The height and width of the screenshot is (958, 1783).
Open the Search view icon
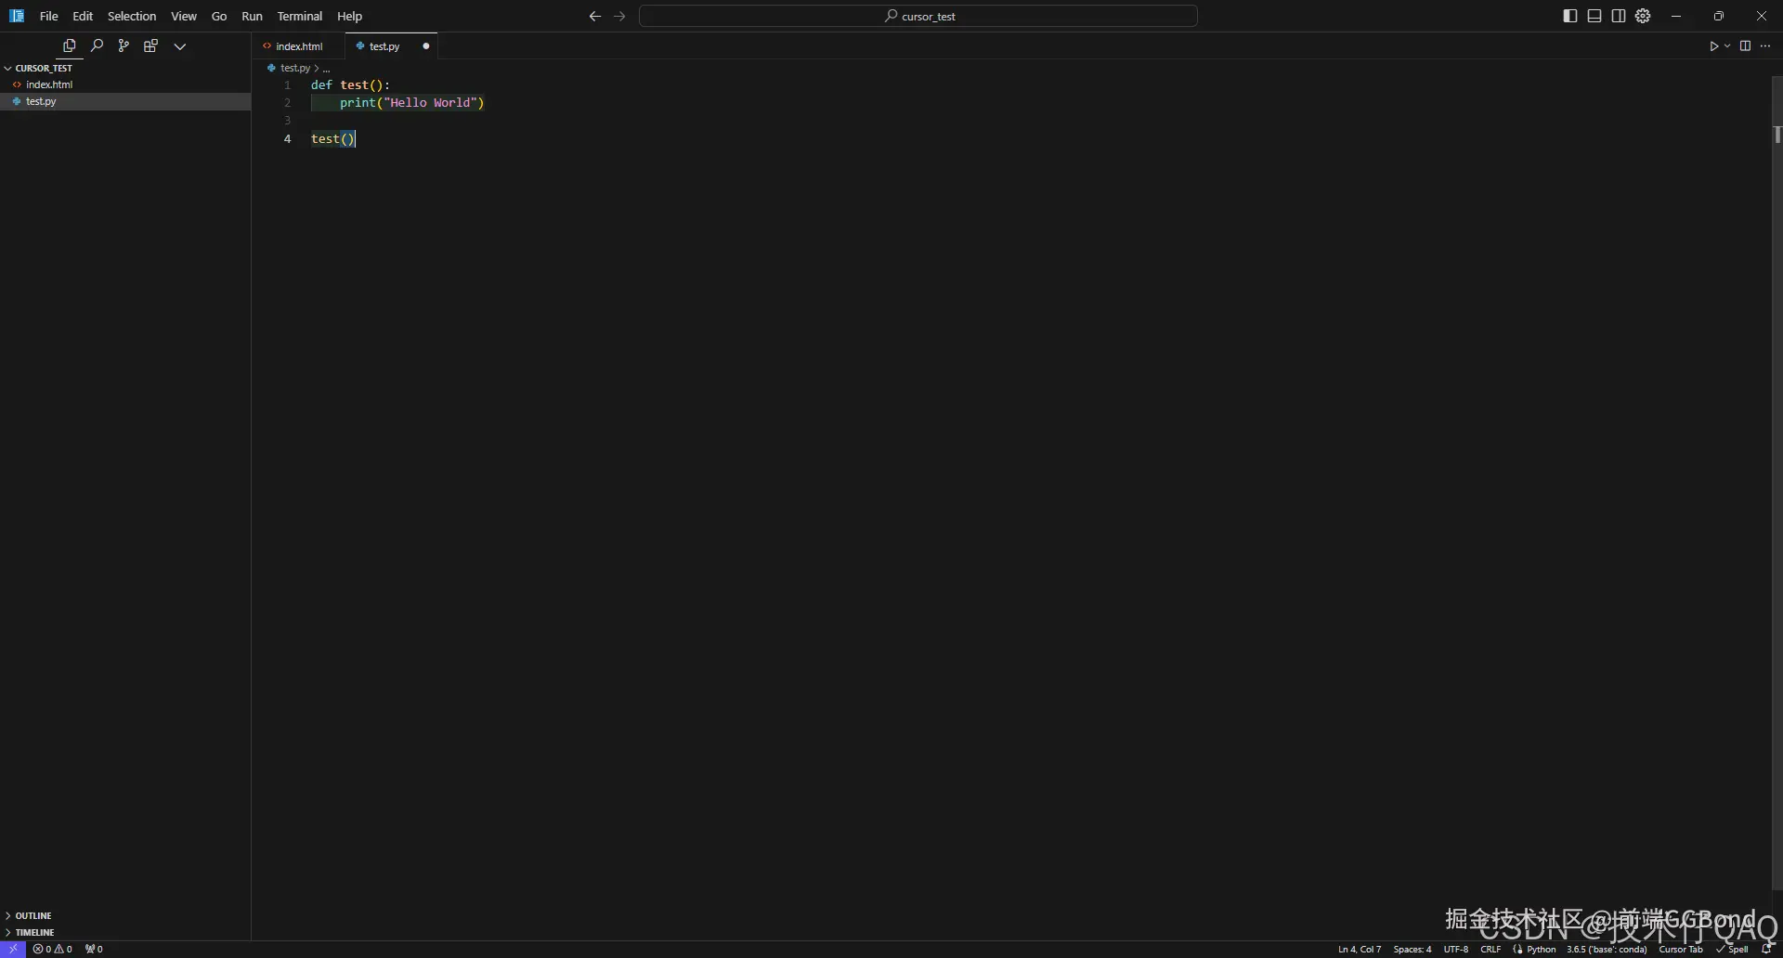[x=97, y=45]
